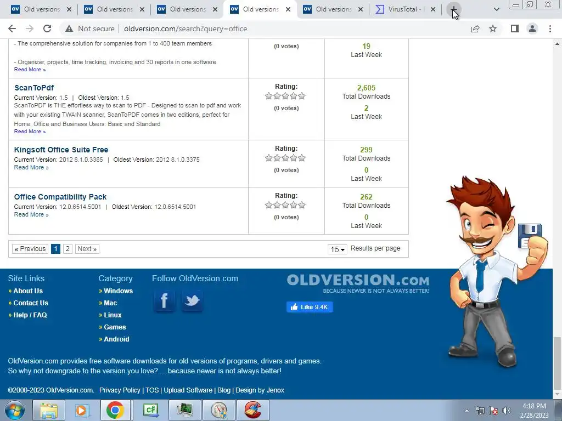
Task: Open Chrome's three-dot menu
Action: pos(550,29)
